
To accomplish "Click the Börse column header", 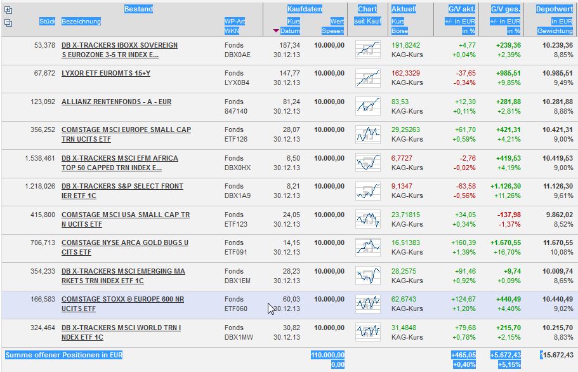I will (400, 30).
